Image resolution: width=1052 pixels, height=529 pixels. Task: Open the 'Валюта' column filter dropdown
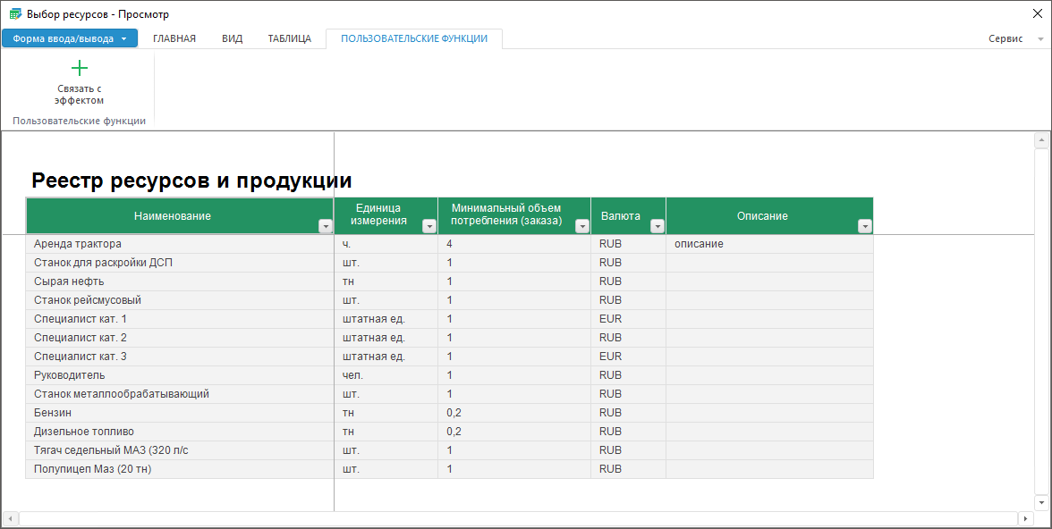pyautogui.click(x=657, y=227)
